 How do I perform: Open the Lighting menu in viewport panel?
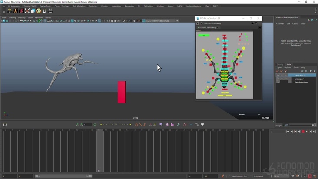point(22,17)
